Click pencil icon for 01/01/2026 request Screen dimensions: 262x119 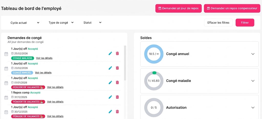110,82
